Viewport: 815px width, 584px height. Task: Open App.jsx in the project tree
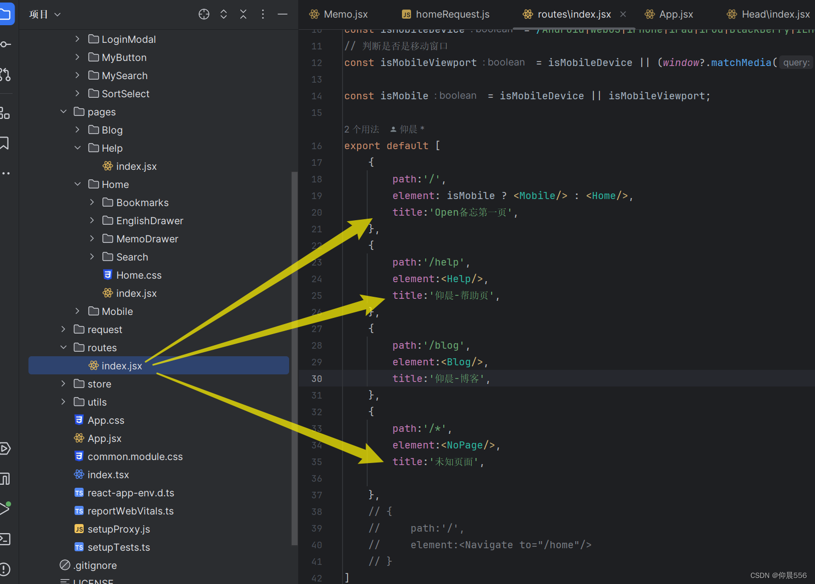tap(98, 438)
